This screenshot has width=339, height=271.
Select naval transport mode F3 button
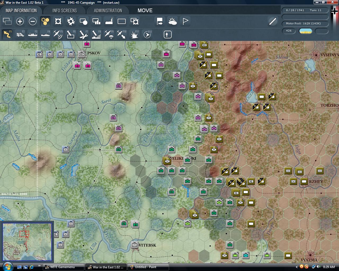coord(33,34)
